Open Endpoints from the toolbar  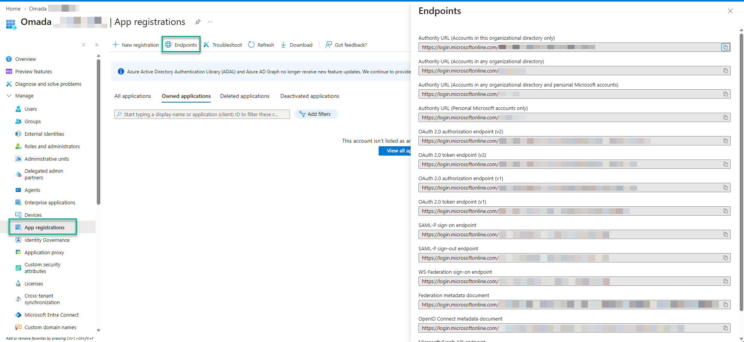[x=181, y=45]
